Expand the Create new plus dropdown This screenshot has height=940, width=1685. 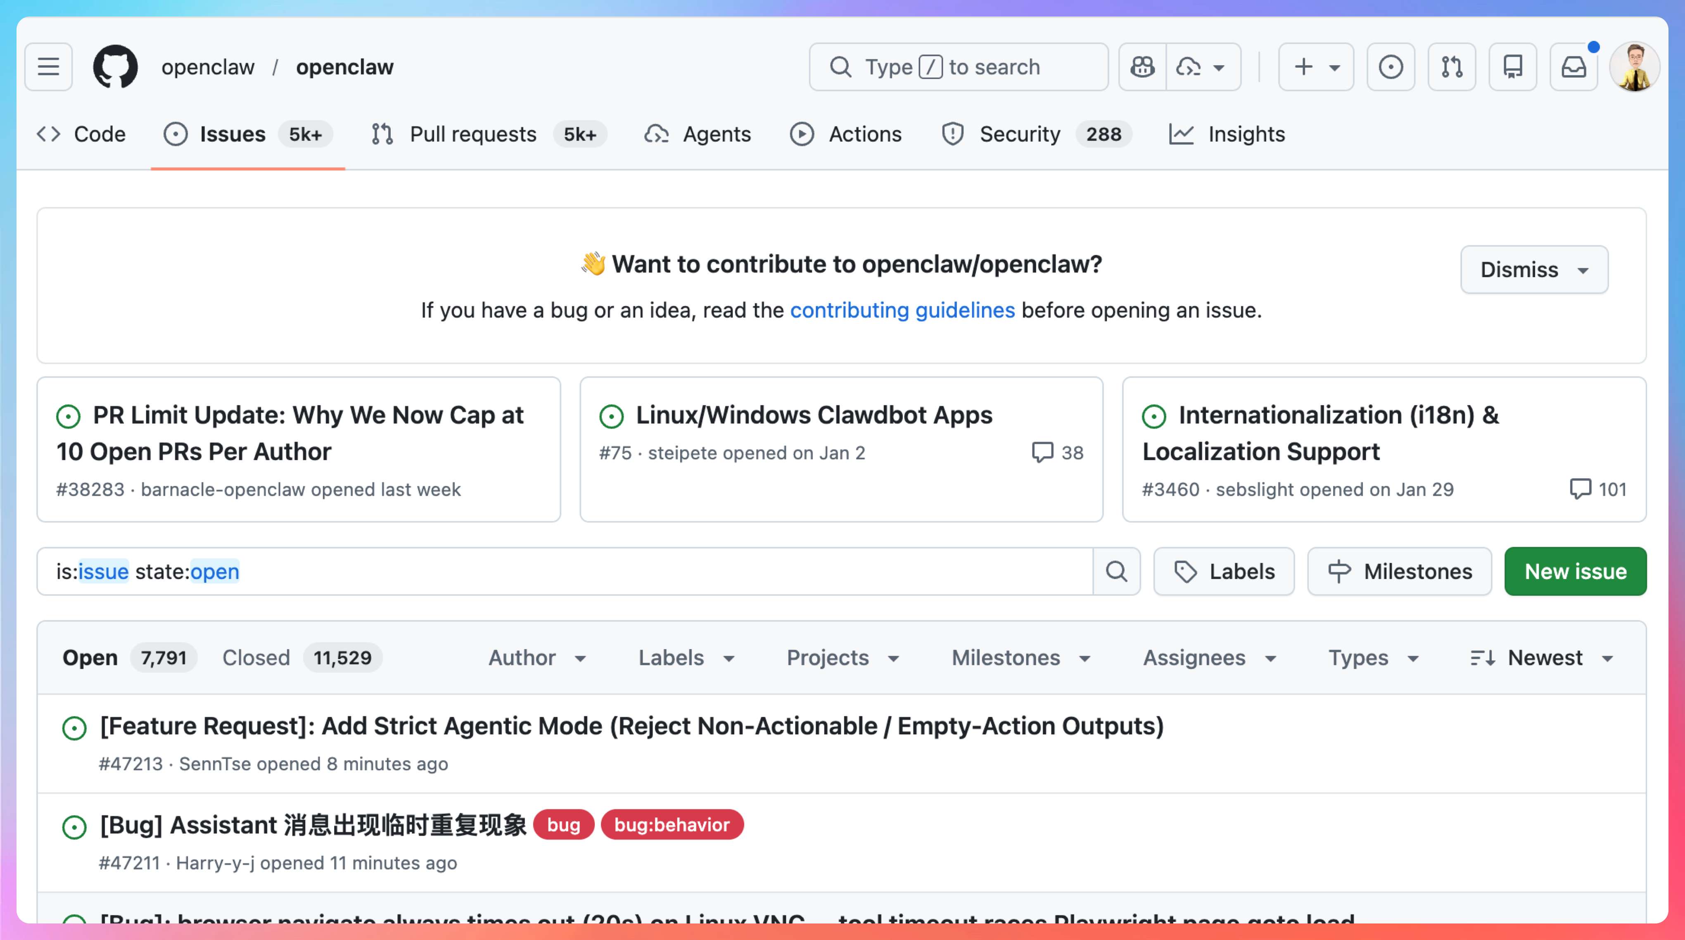pyautogui.click(x=1316, y=67)
